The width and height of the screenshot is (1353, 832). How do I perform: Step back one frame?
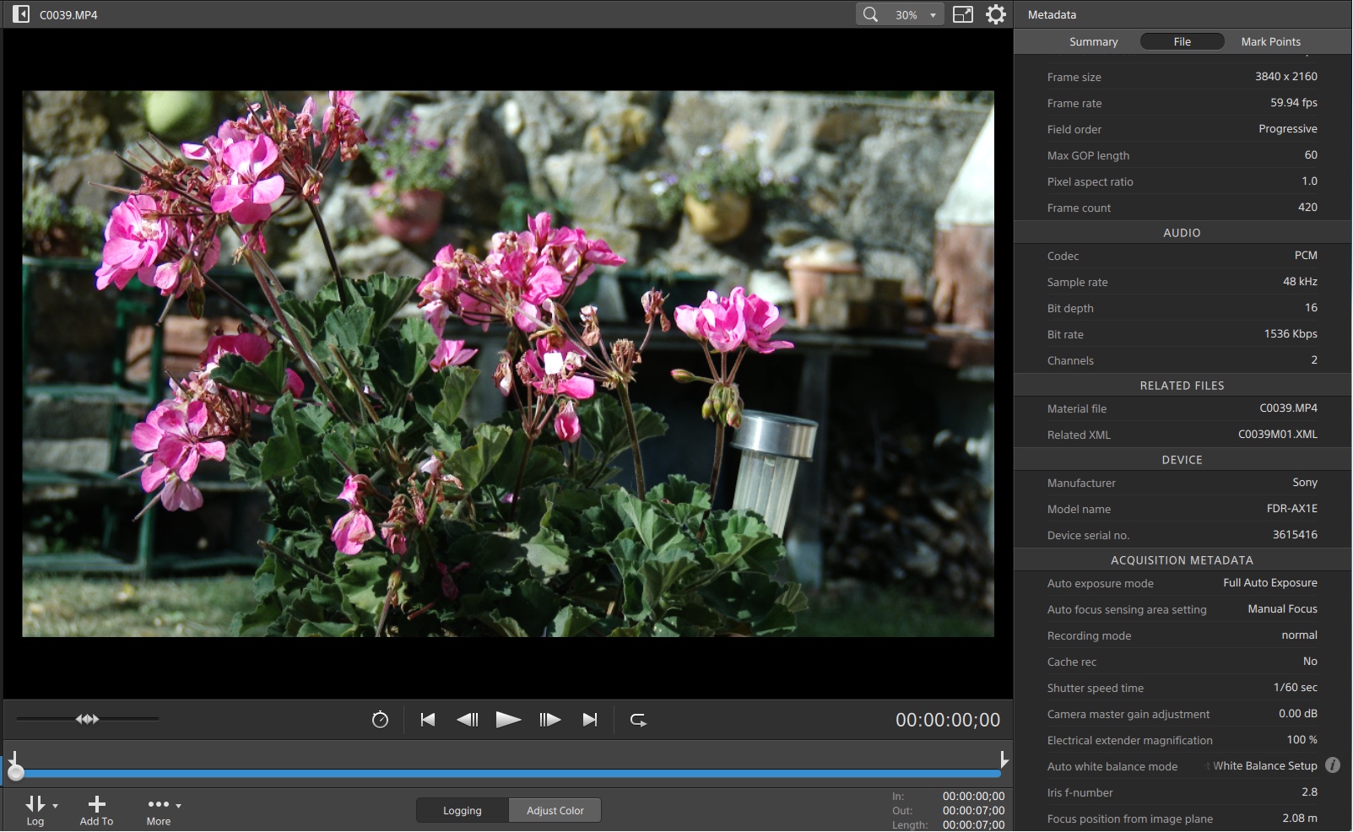coord(468,720)
